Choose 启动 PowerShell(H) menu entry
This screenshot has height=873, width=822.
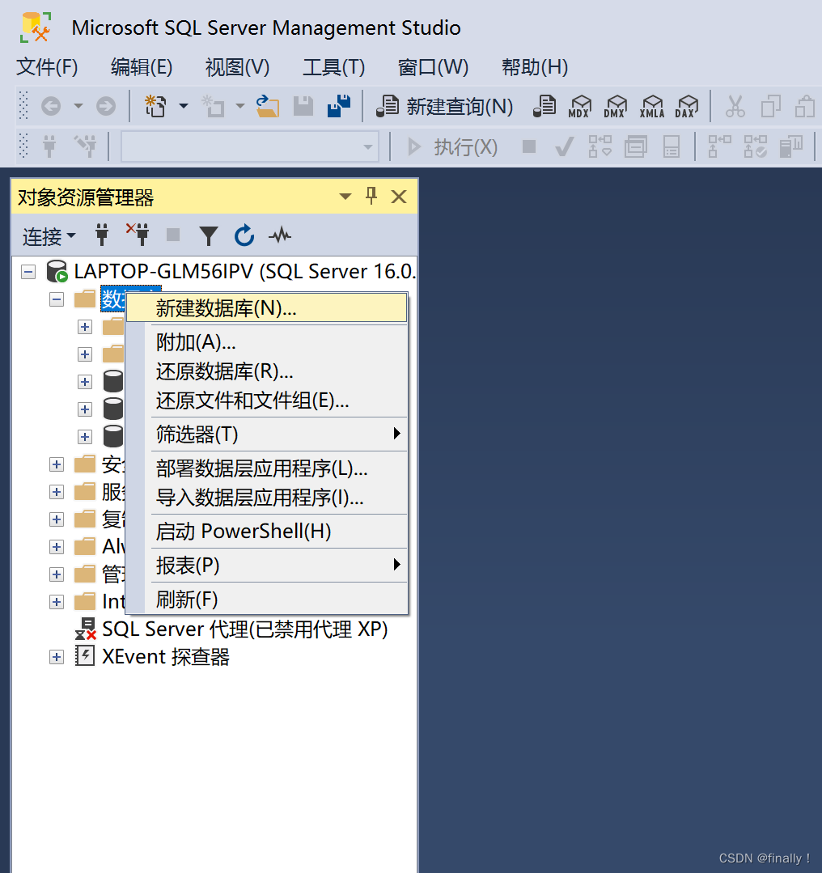(x=267, y=532)
